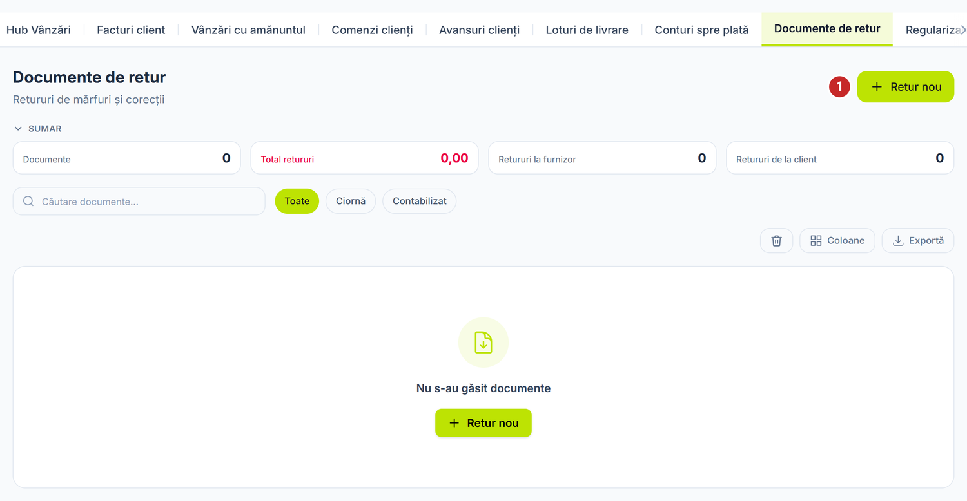Filter by Ciornă status
Image resolution: width=967 pixels, height=501 pixels.
pyautogui.click(x=351, y=201)
